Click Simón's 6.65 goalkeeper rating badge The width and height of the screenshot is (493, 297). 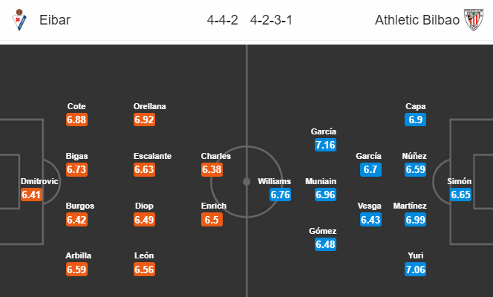(460, 195)
